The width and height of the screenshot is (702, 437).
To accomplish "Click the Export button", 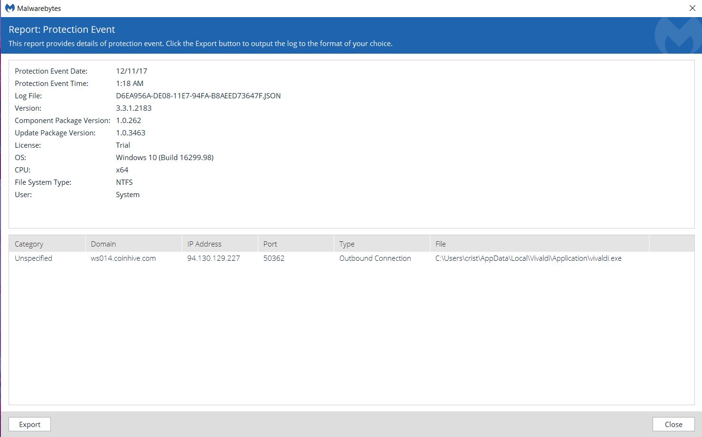I will [x=29, y=424].
